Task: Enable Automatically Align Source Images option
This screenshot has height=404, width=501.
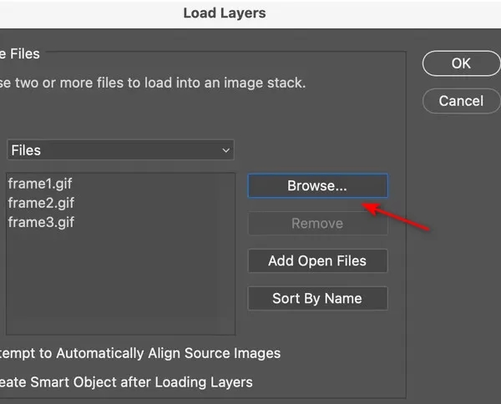Action: (x=142, y=354)
